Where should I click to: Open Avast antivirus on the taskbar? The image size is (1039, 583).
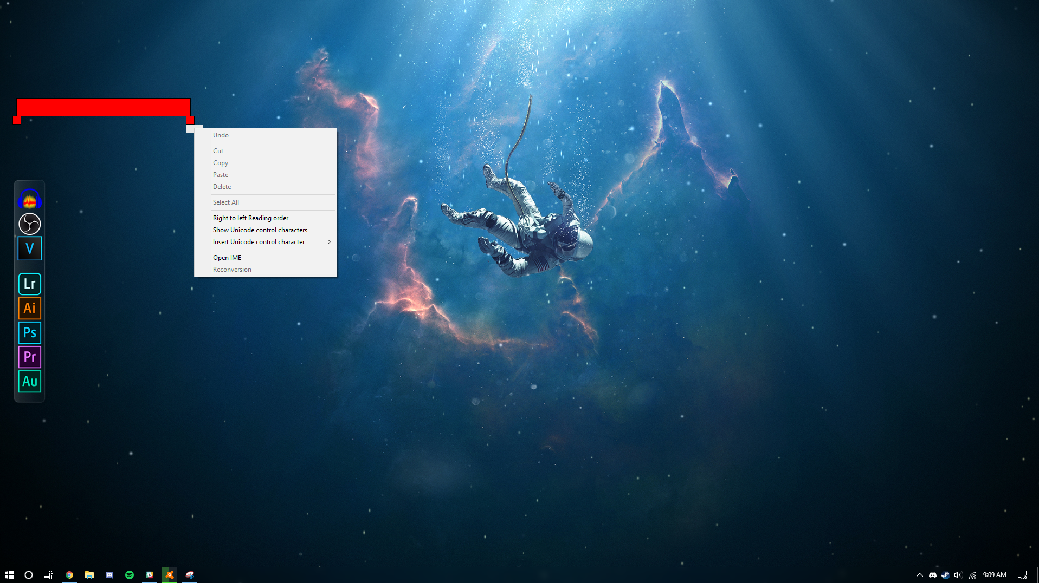(x=170, y=575)
